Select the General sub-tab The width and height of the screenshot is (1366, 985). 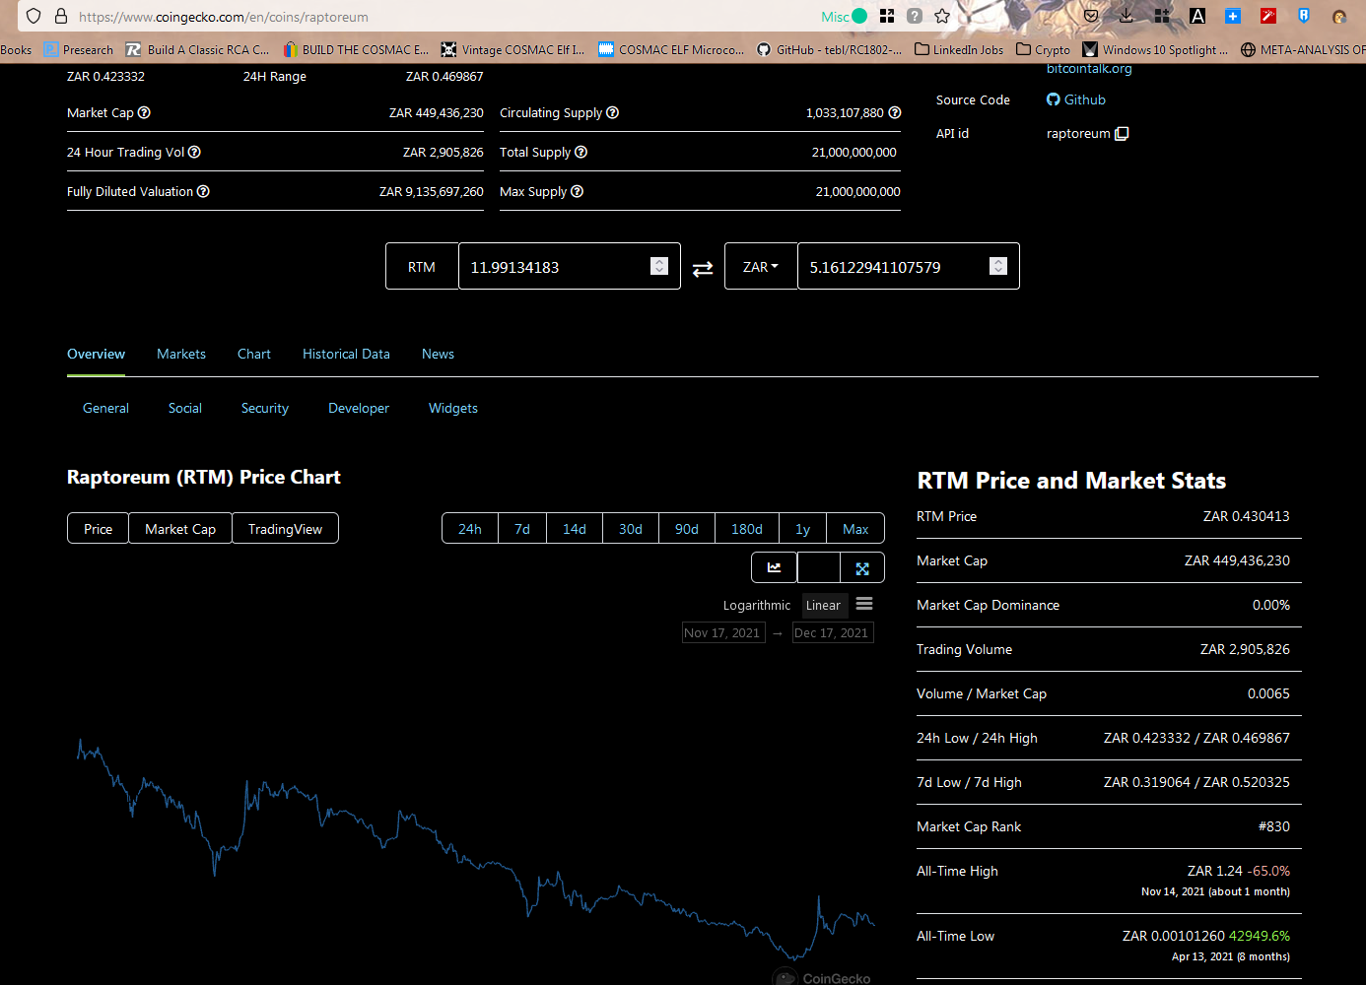[105, 408]
